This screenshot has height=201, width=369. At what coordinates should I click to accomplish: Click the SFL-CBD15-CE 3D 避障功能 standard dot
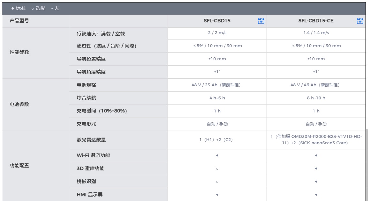coord(316,169)
